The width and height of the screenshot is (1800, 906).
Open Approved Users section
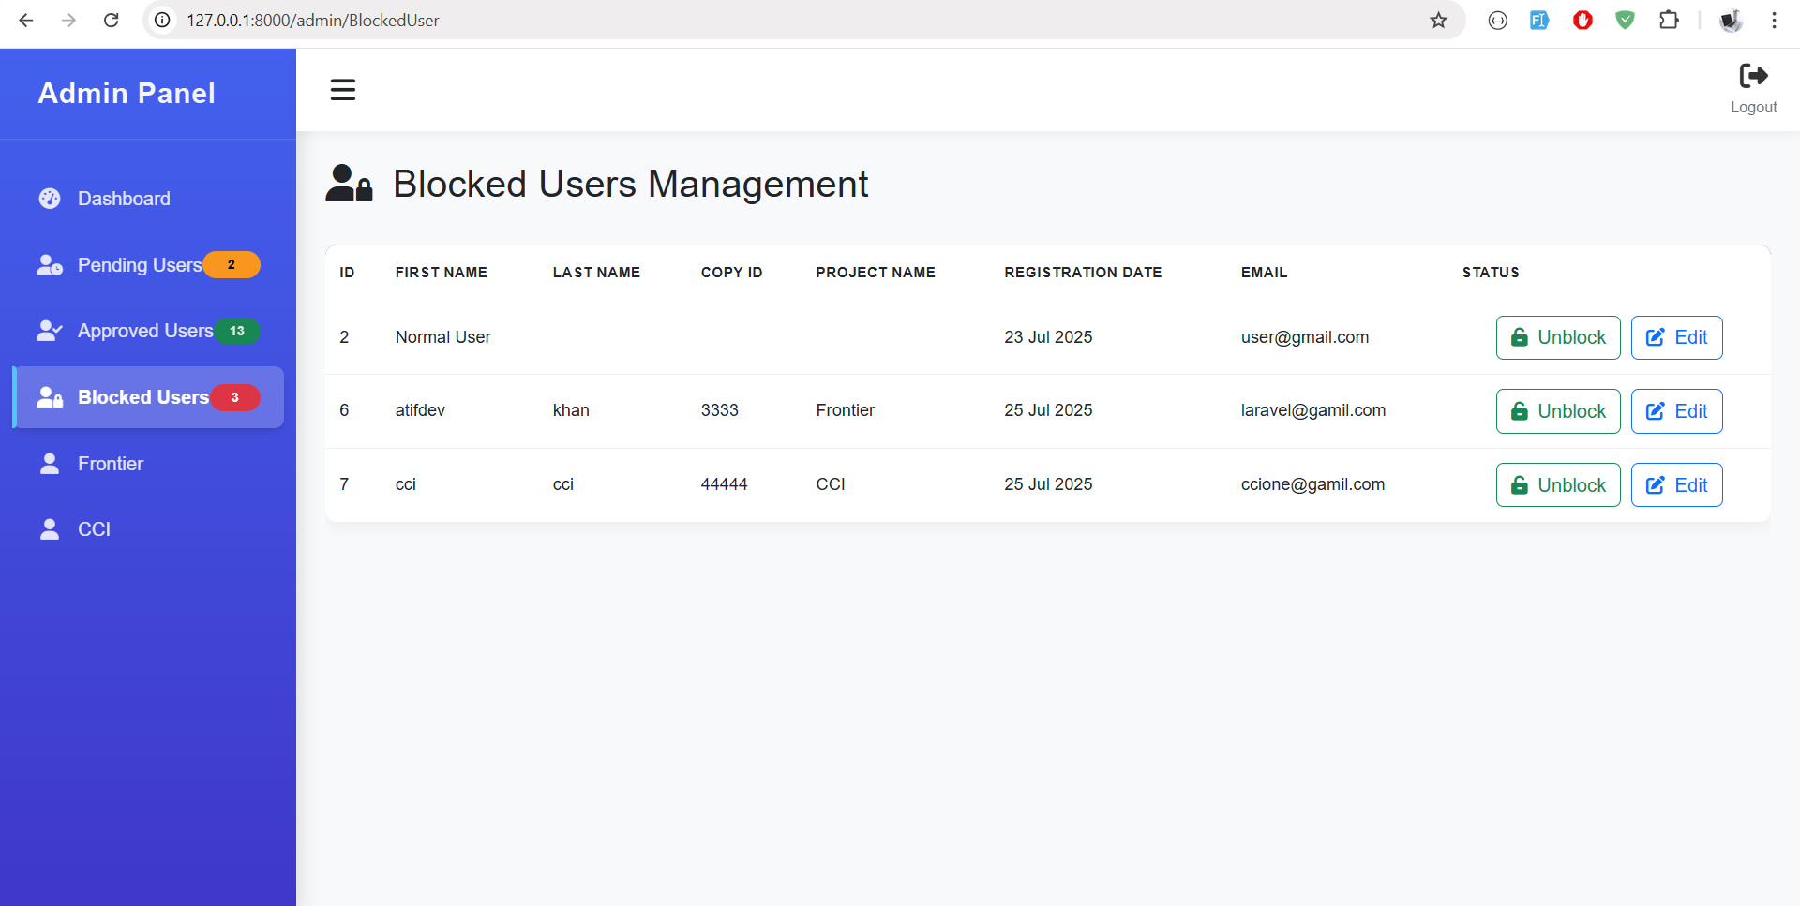(x=144, y=331)
